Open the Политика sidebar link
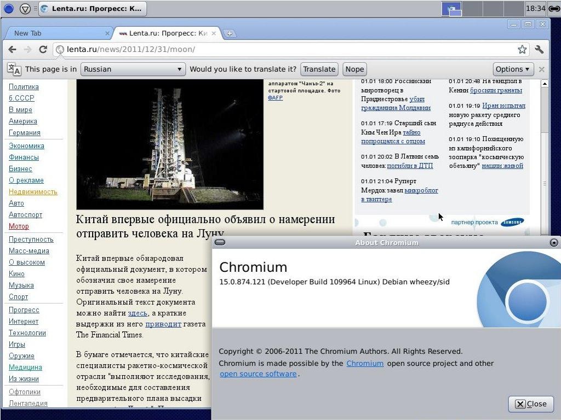 pos(24,87)
